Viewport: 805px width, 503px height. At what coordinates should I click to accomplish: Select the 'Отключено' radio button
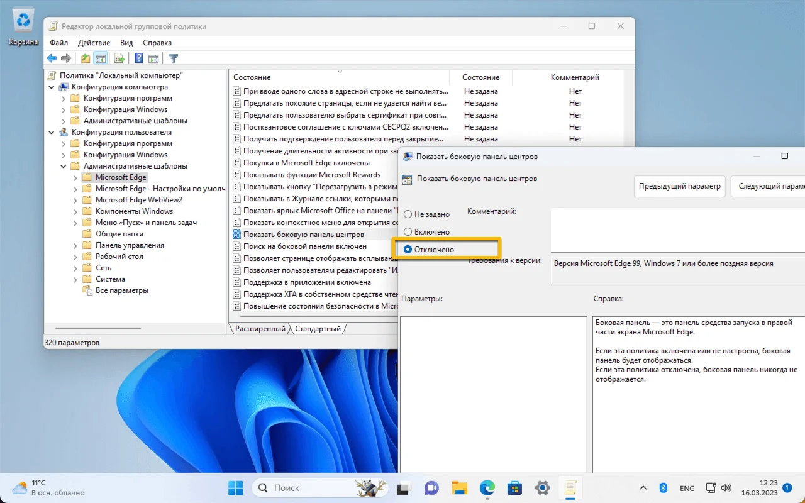click(x=408, y=250)
